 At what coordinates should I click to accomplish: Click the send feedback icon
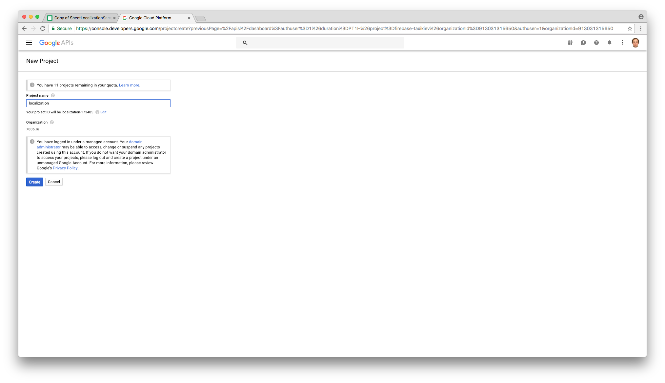[x=583, y=43]
